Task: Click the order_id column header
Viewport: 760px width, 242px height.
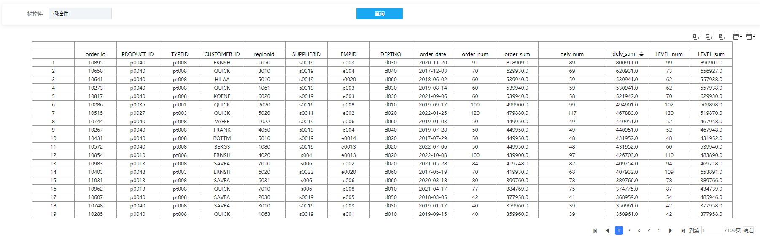Action: [95, 54]
